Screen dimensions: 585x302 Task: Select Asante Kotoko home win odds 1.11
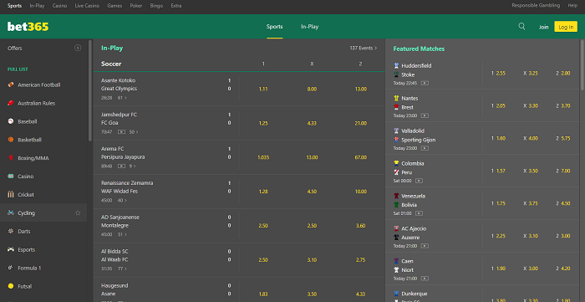point(263,90)
